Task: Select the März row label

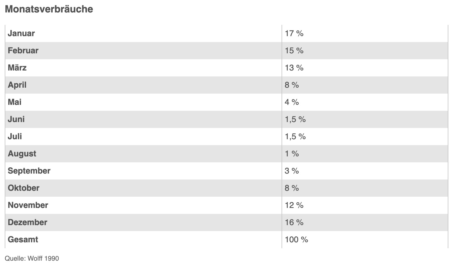Action: tap(17, 68)
